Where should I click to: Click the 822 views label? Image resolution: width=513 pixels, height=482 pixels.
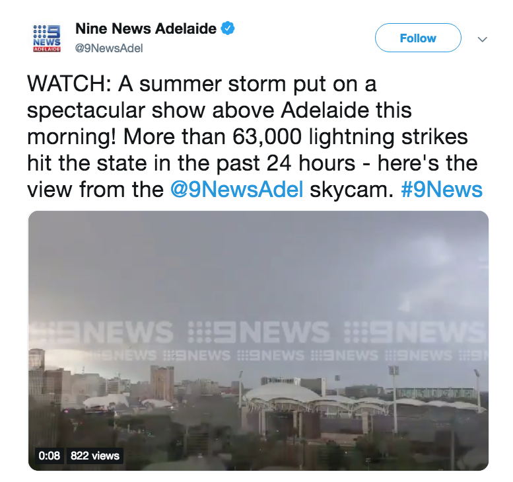95,456
